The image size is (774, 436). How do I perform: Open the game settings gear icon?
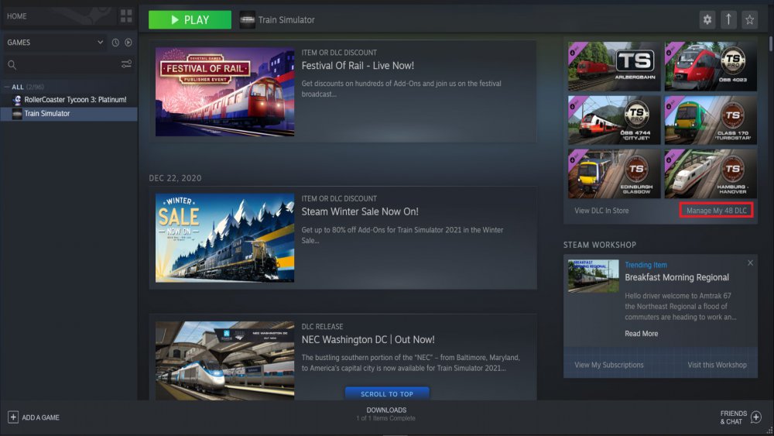[707, 20]
